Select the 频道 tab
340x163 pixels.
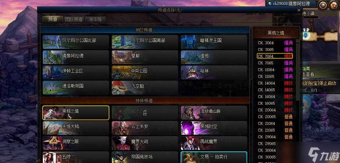52,19
